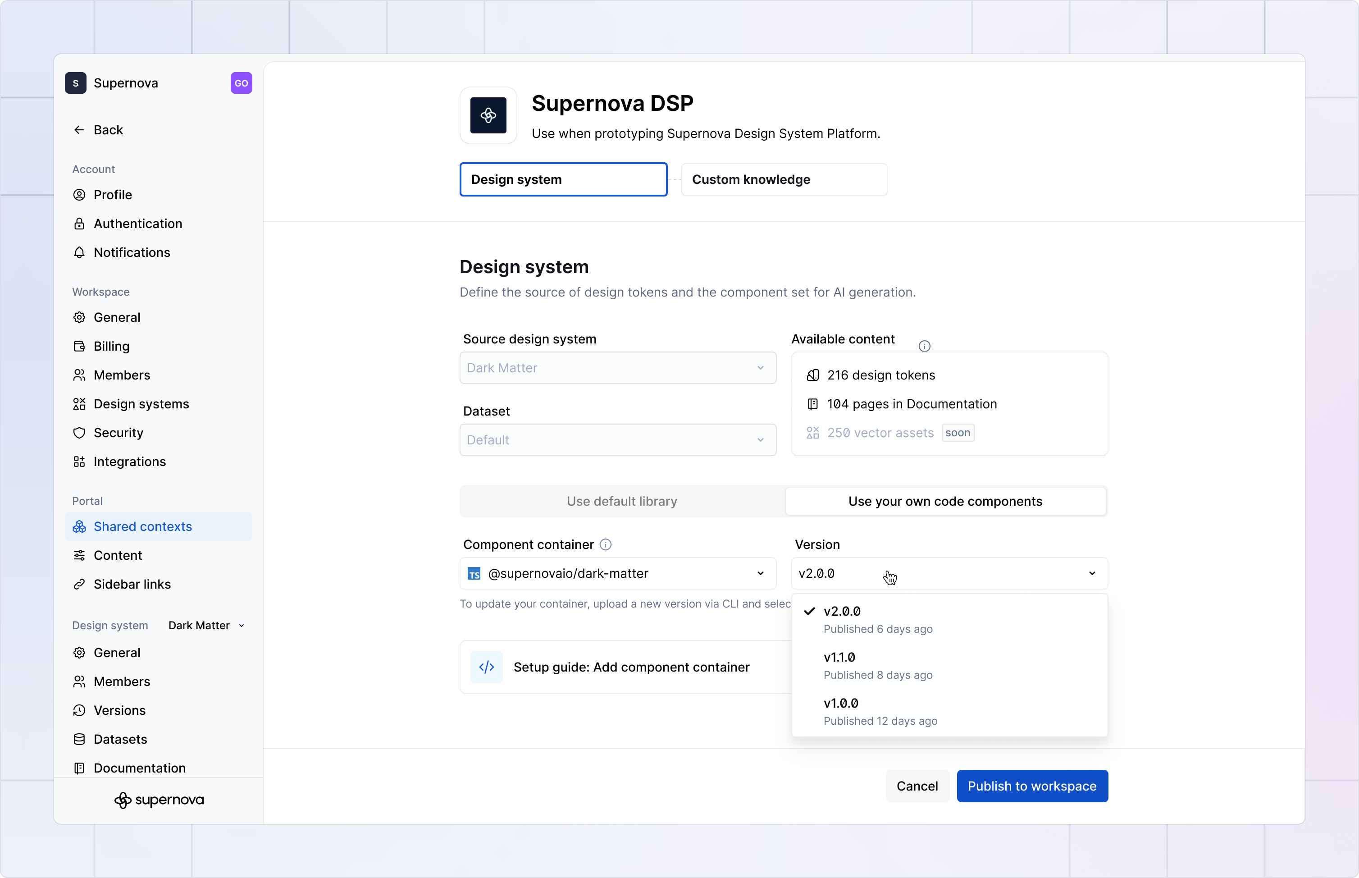
Task: Click Publish to workspace button
Action: (x=1032, y=786)
